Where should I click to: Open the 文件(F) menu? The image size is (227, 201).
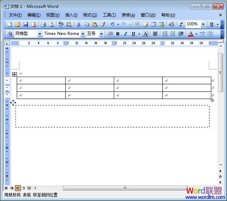(15, 15)
